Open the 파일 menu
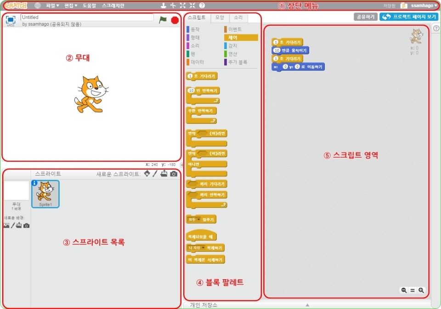 coord(52,6)
